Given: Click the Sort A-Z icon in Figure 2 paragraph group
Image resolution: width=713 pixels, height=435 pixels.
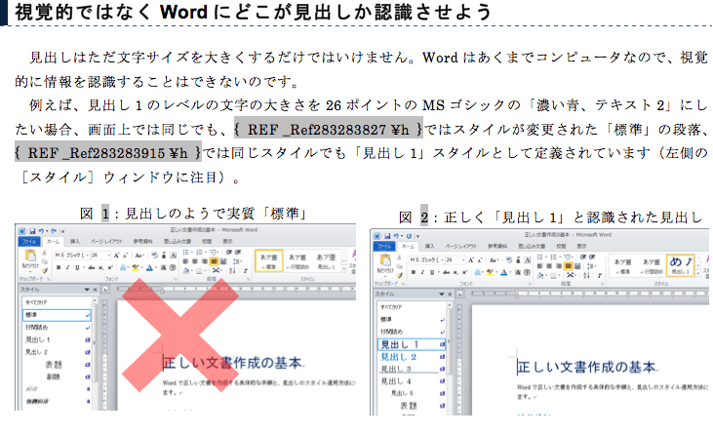Looking at the screenshot, I should (587, 275).
